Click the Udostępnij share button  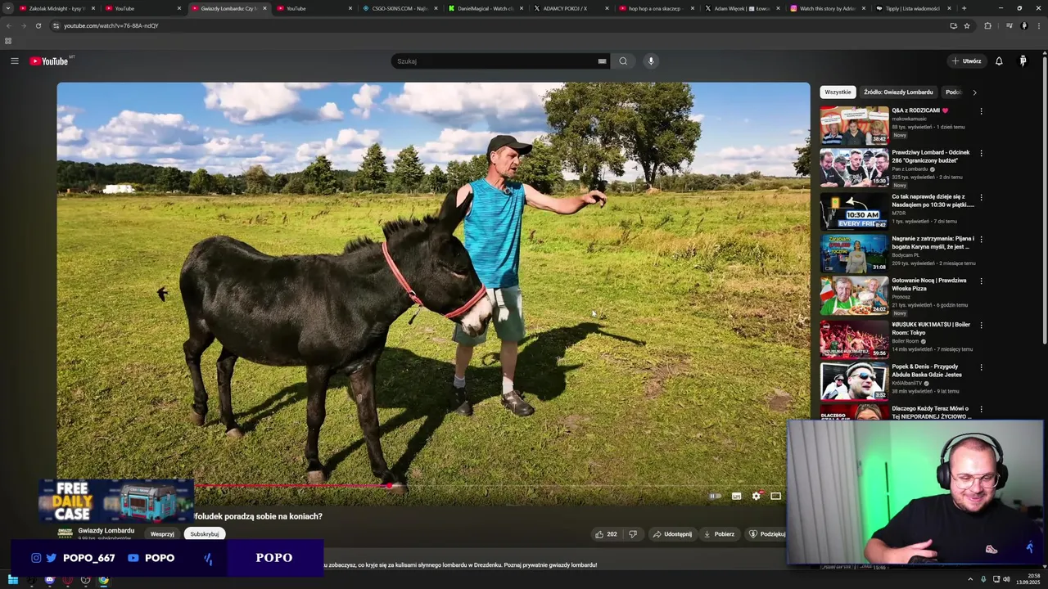[x=672, y=534]
